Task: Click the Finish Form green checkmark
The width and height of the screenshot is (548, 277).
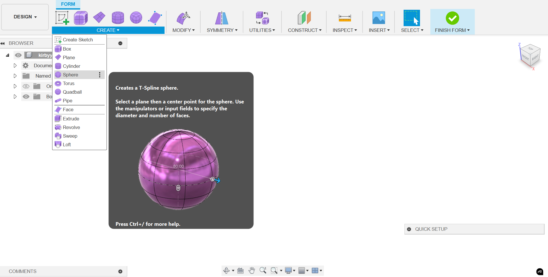Action: point(452,18)
